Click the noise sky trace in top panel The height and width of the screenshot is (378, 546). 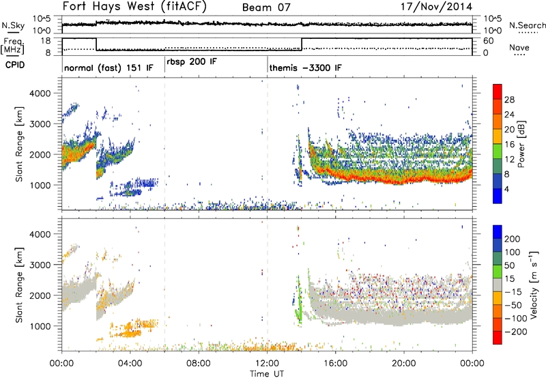tap(267, 24)
